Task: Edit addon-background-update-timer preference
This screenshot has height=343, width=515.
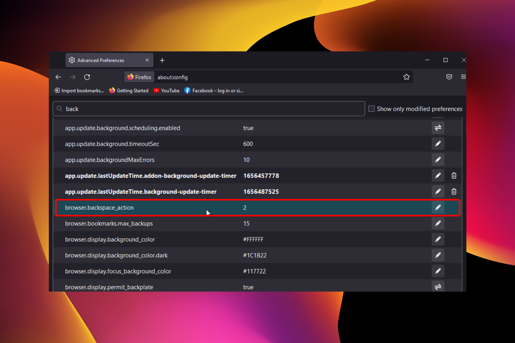Action: [x=438, y=176]
